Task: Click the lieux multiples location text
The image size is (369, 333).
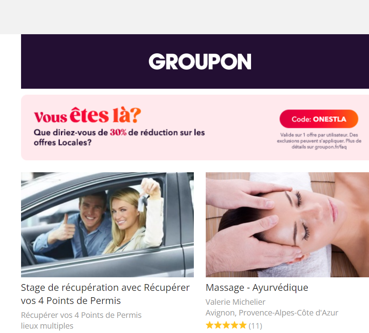Action: (x=47, y=326)
